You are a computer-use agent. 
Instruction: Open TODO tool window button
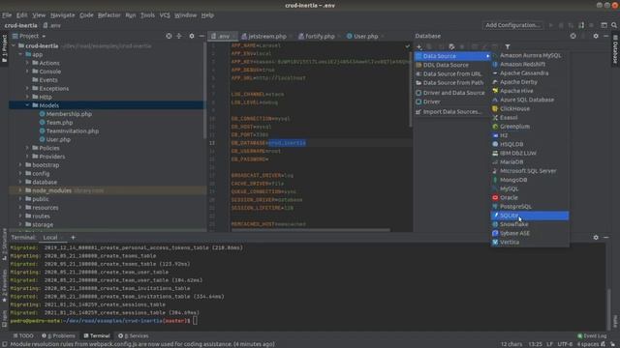(x=23, y=335)
